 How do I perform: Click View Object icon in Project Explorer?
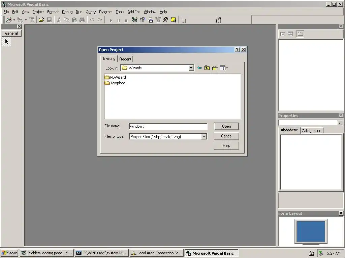290,34
